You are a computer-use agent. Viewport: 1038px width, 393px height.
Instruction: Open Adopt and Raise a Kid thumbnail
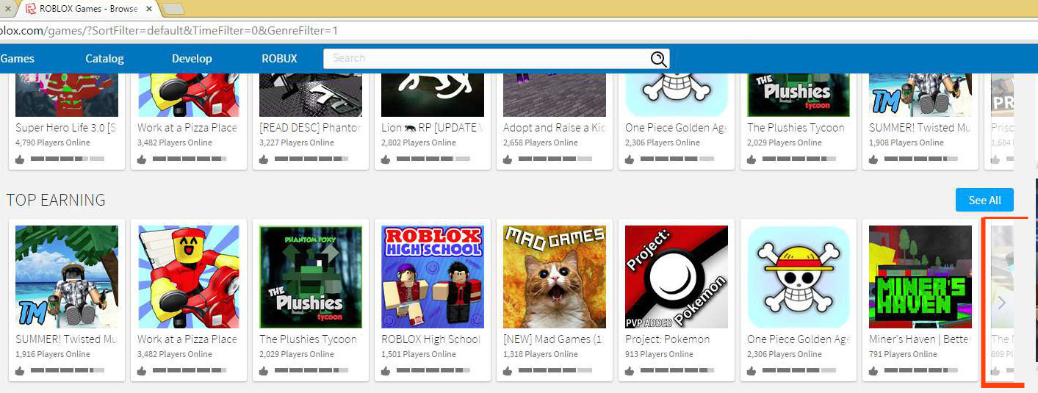click(x=555, y=95)
